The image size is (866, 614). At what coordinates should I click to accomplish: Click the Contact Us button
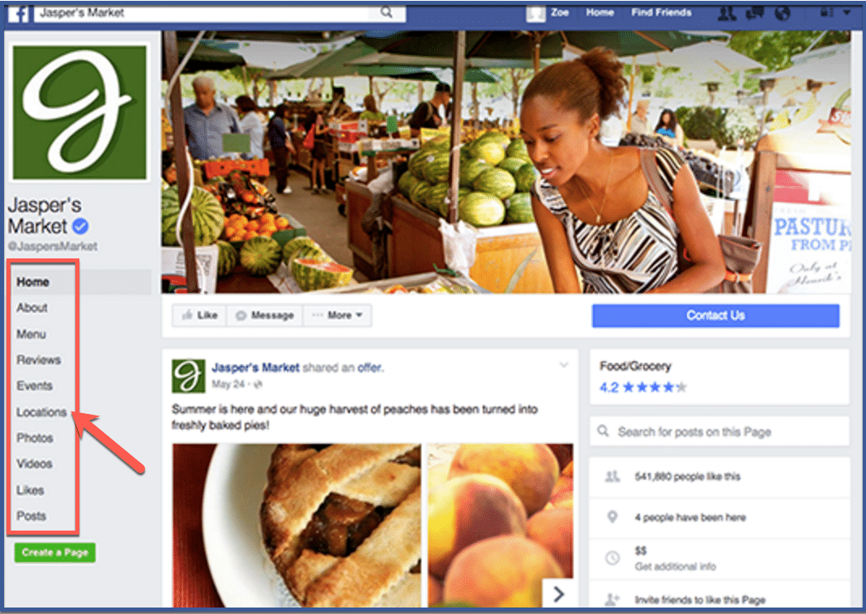pyautogui.click(x=715, y=315)
